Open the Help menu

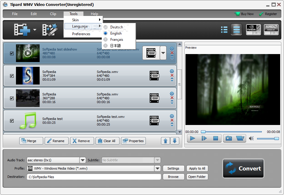tap(94, 14)
